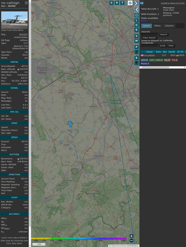
Task: Toggle the K map button
Action: [136, 30]
